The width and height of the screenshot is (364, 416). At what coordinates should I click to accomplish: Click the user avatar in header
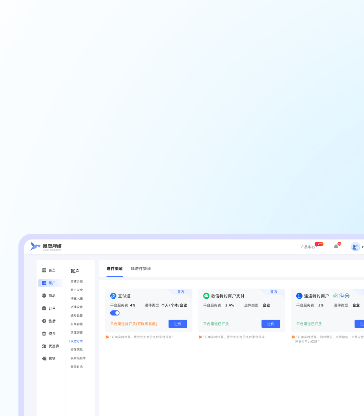point(355,247)
